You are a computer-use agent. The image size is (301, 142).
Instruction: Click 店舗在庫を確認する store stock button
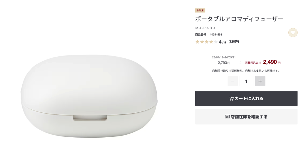246,117
